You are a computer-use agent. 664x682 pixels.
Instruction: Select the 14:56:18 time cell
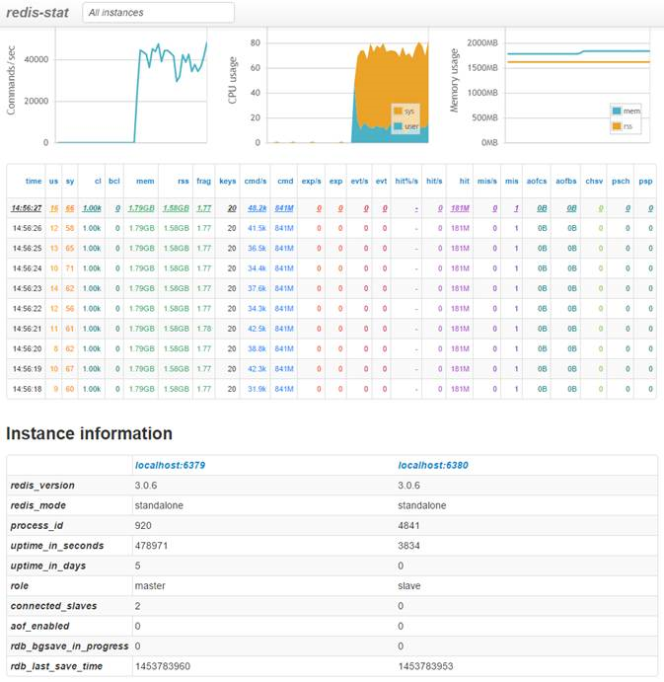pyautogui.click(x=27, y=389)
